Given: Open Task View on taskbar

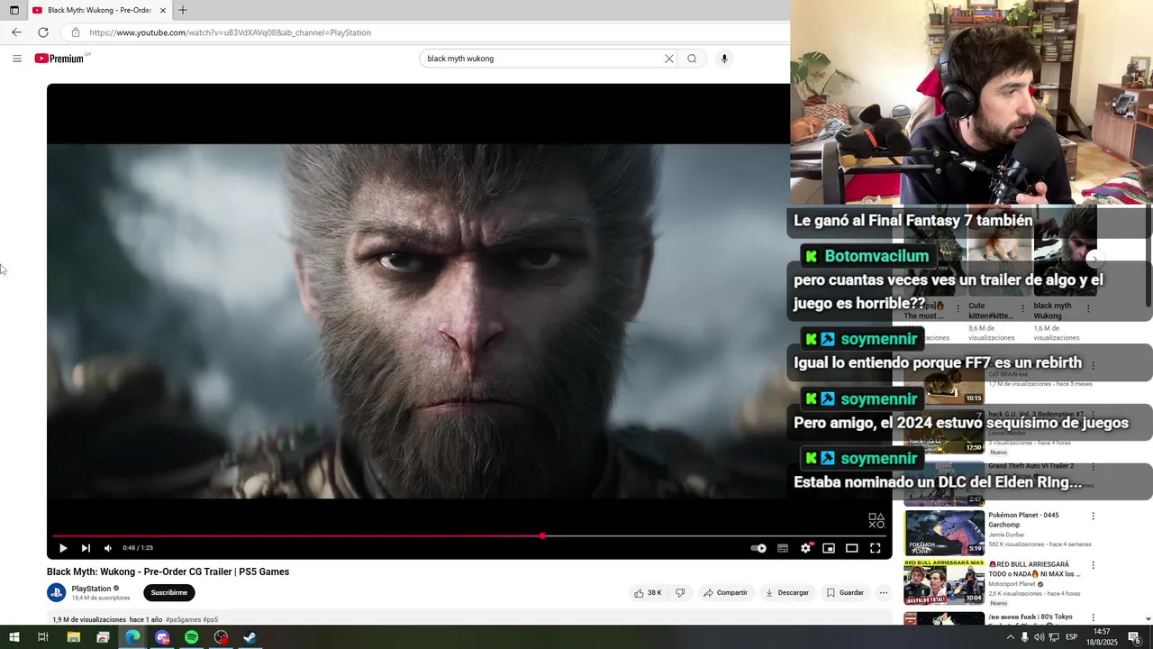Looking at the screenshot, I should 42,637.
